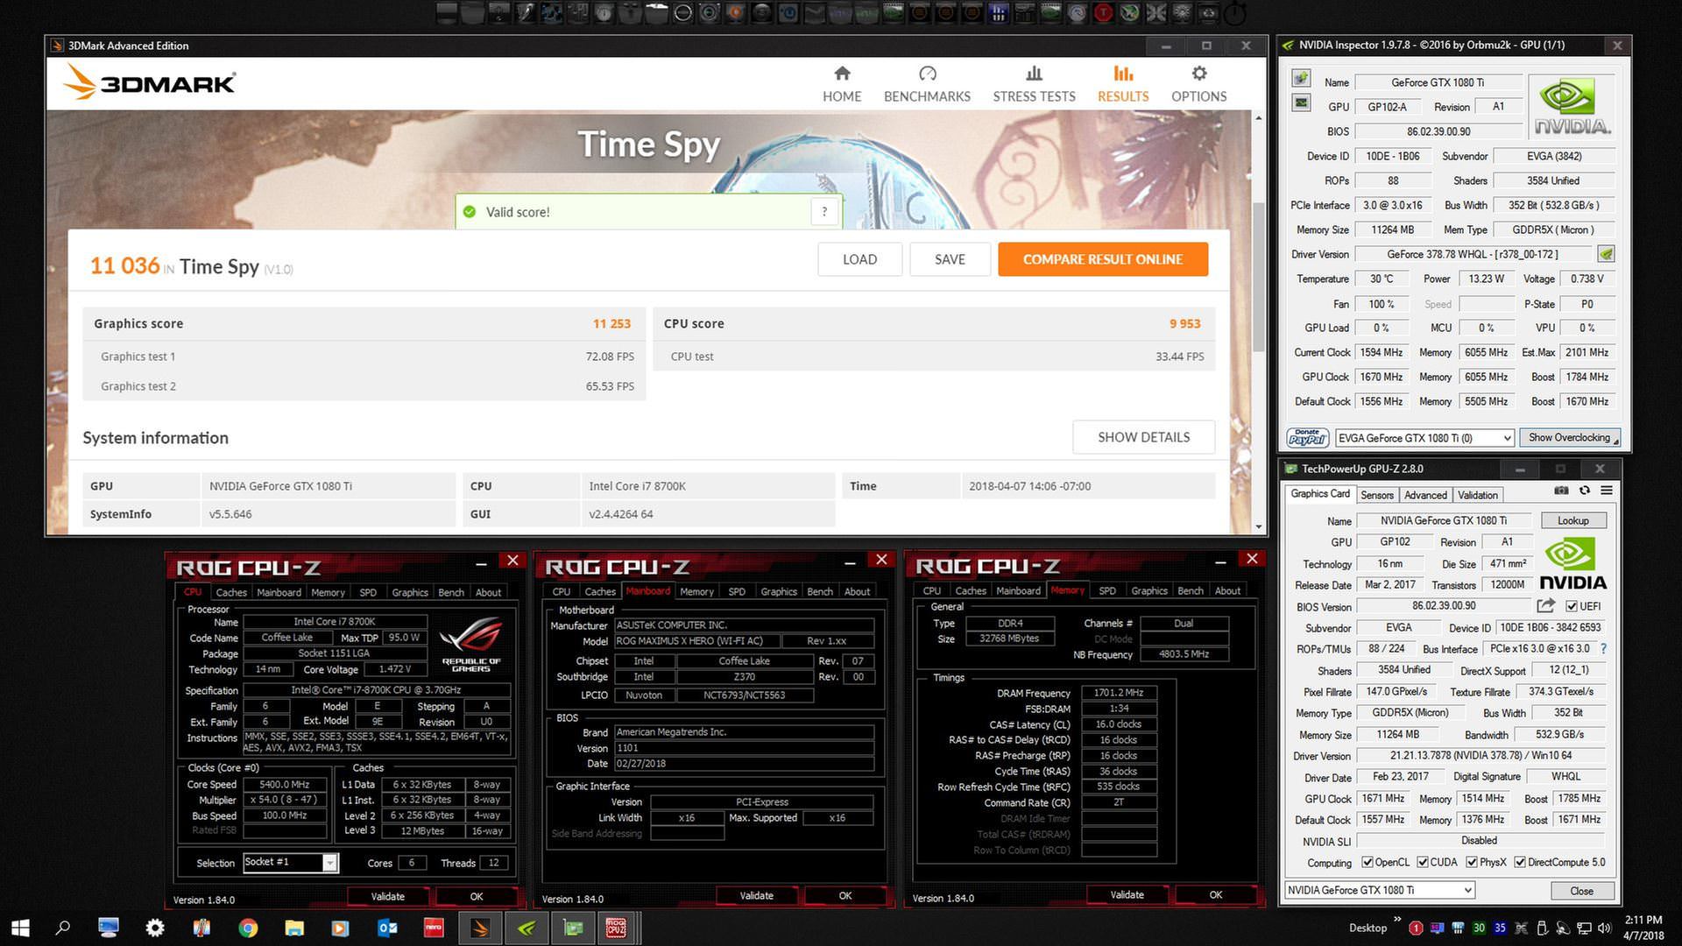Click NVIDIA Inspector icon in taskbar
The width and height of the screenshot is (1682, 946).
527,928
